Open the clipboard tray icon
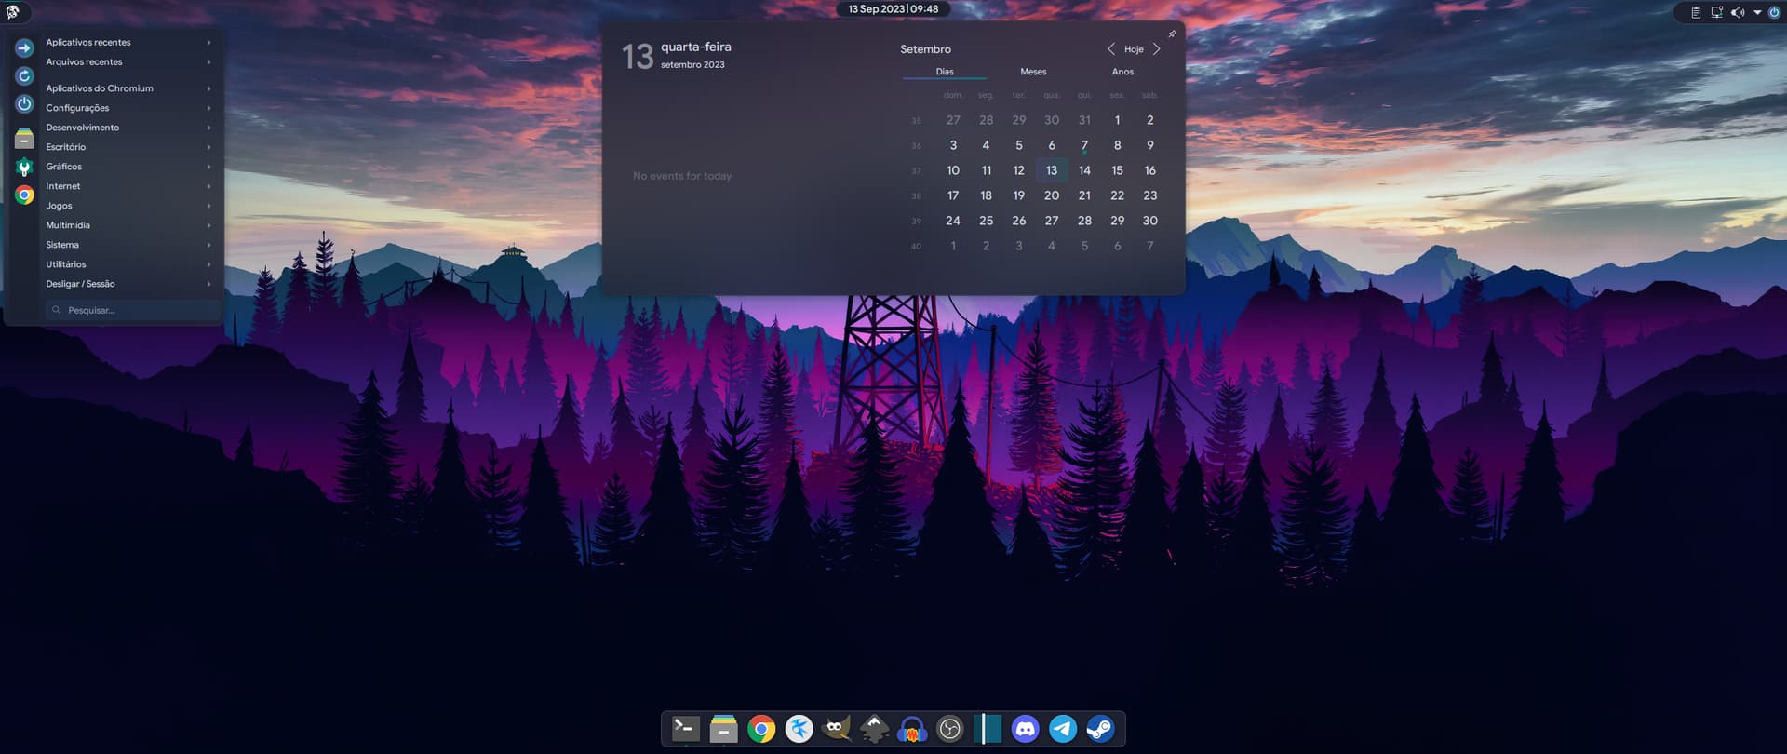This screenshot has height=754, width=1787. [x=1696, y=12]
